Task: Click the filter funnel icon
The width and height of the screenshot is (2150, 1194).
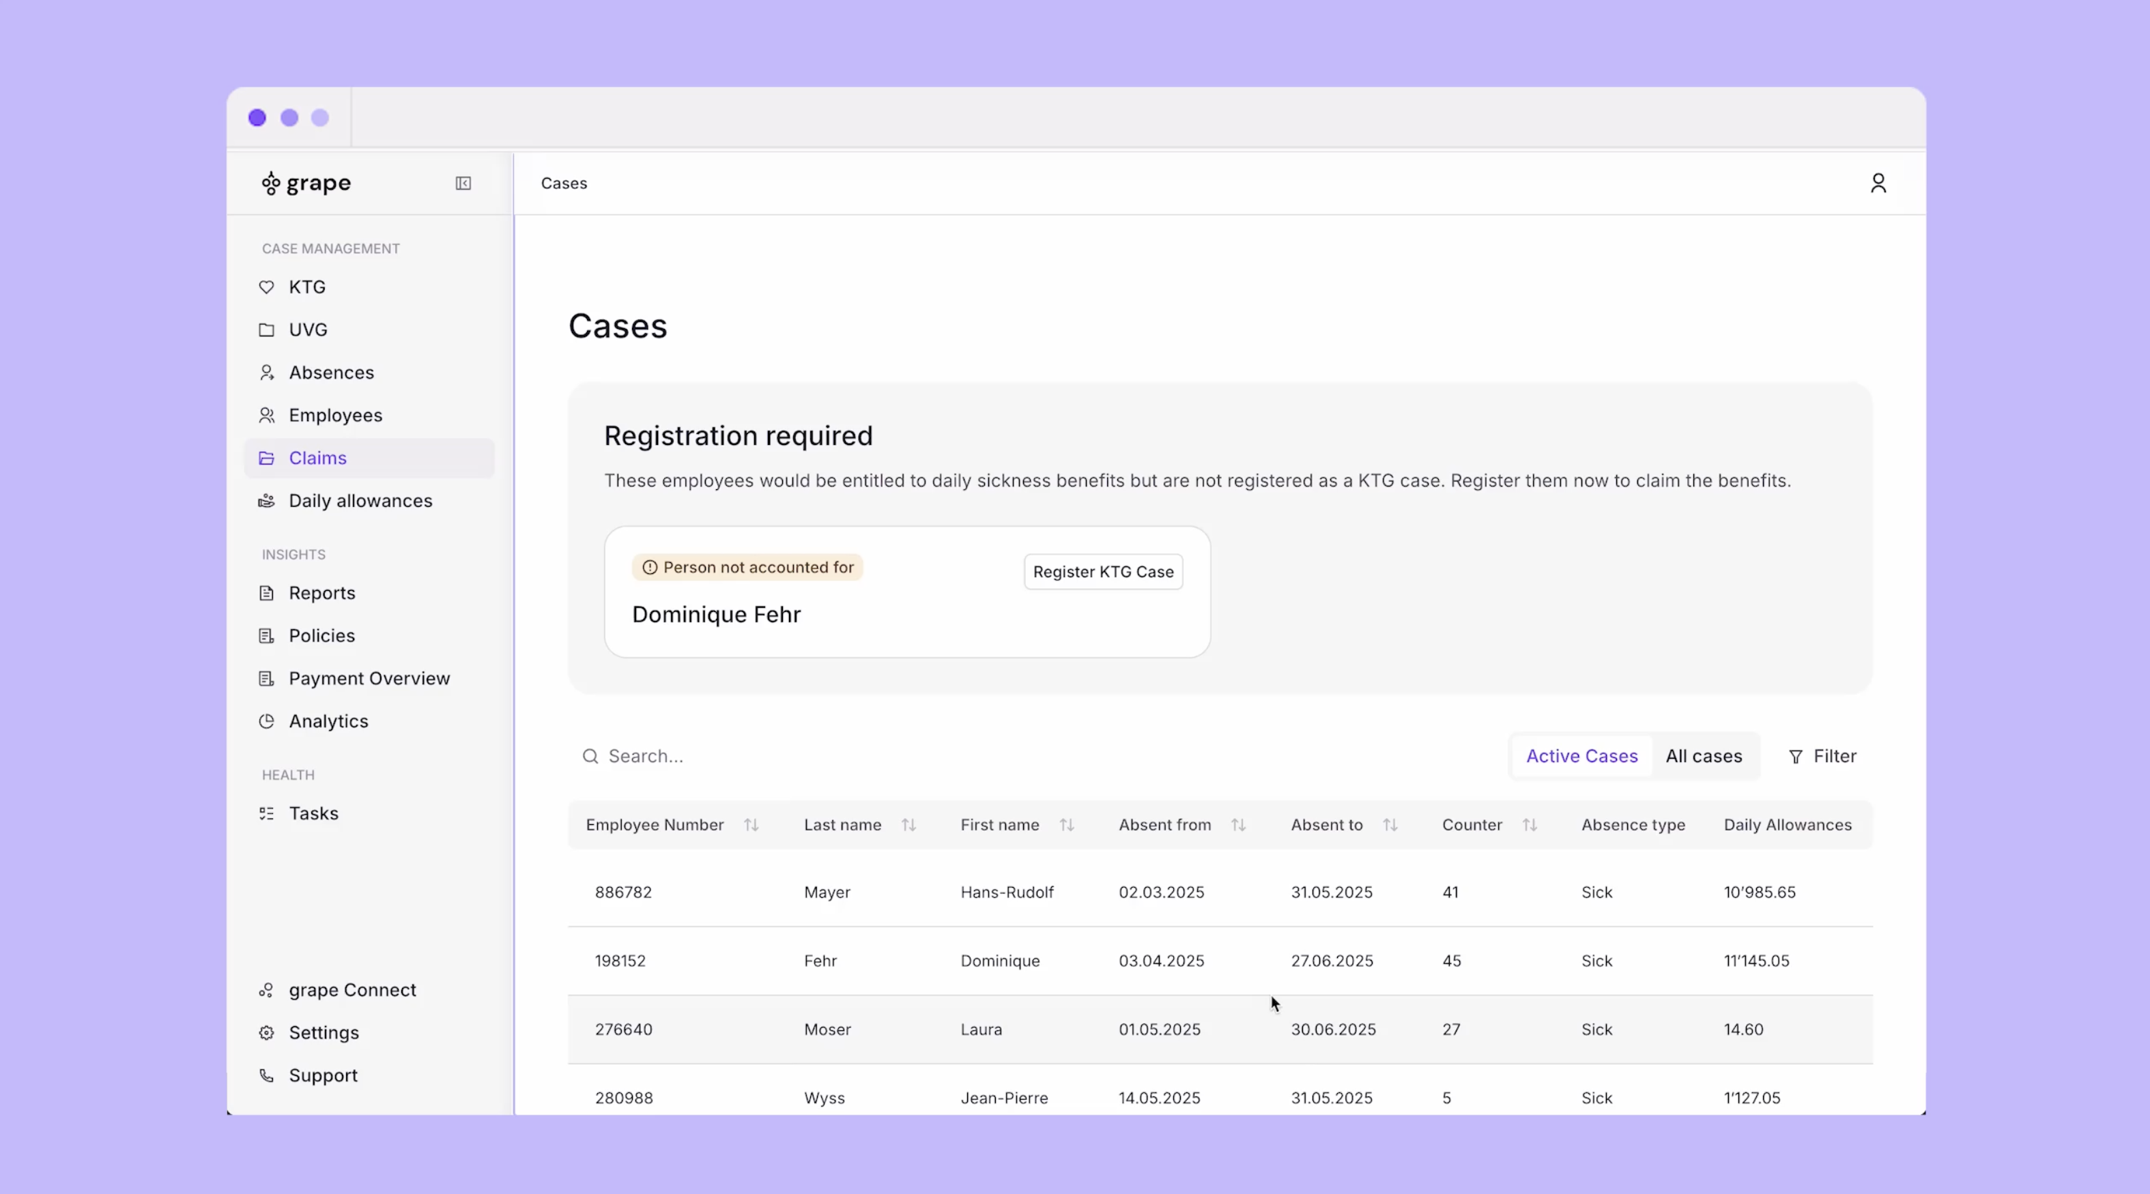Action: tap(1795, 757)
